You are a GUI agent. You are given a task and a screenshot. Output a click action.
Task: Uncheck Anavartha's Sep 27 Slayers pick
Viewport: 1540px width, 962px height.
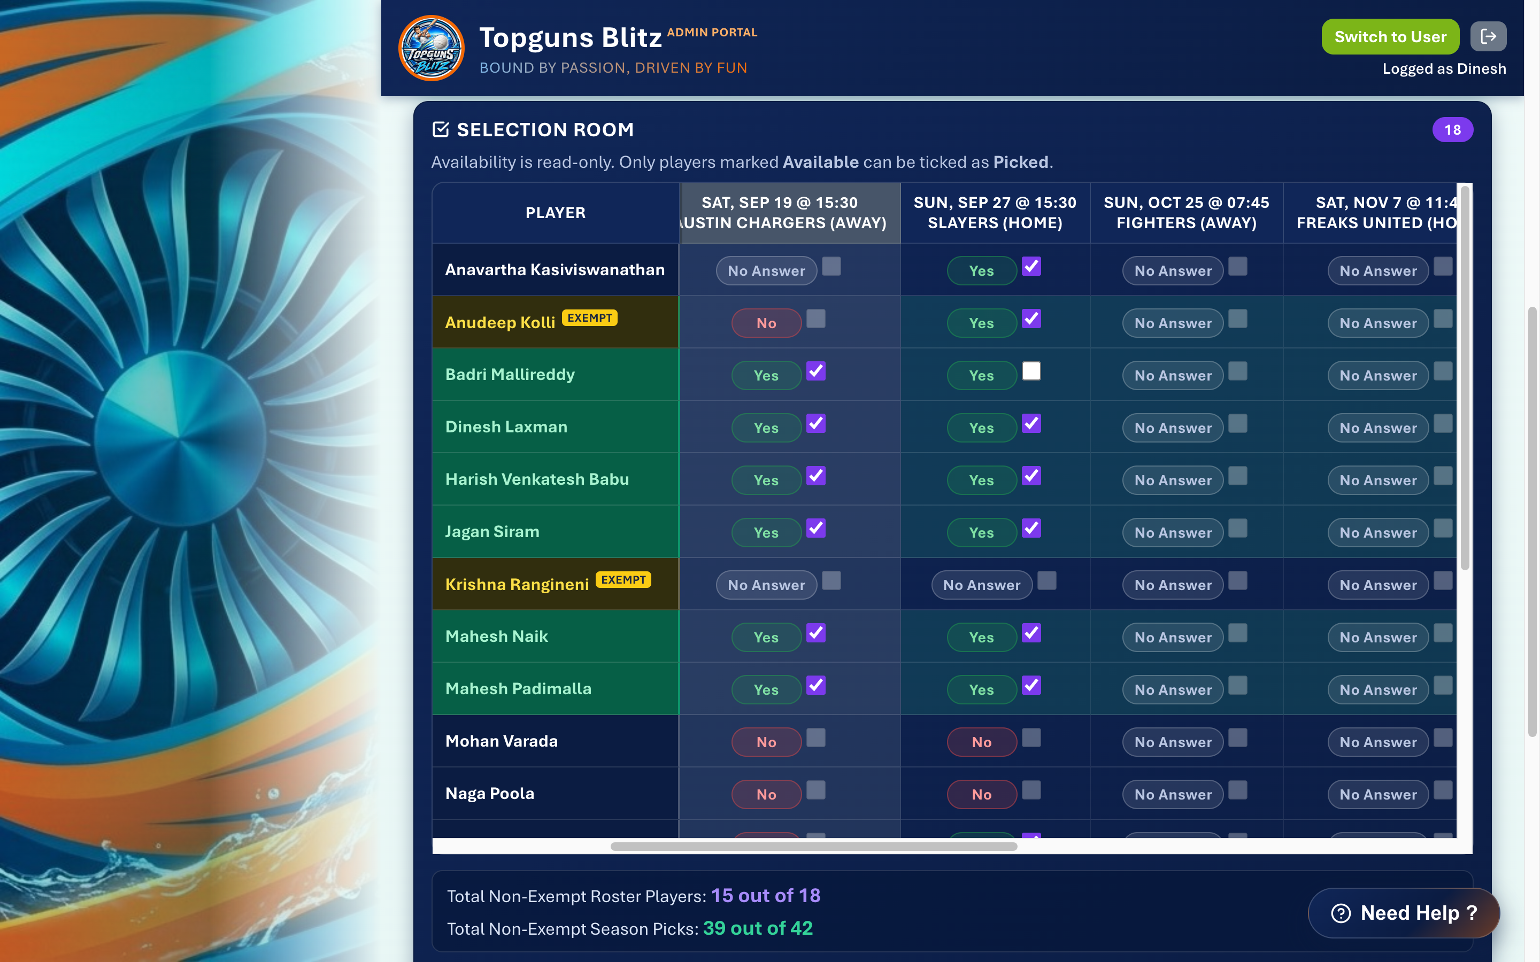(1031, 266)
